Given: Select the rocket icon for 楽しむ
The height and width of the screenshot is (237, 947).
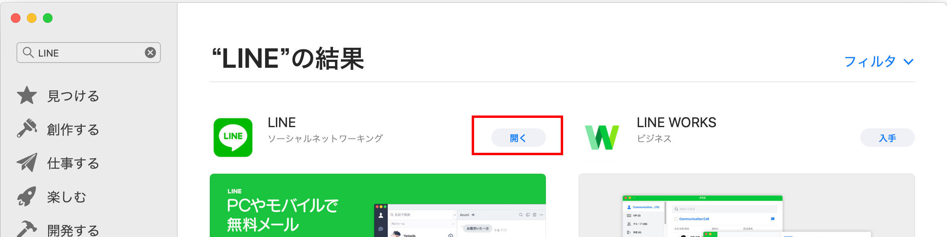Looking at the screenshot, I should pos(27,196).
